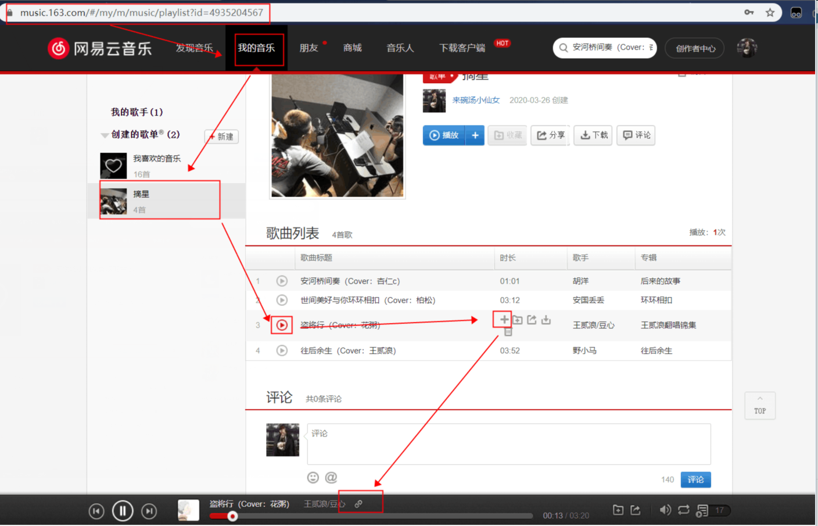Open the 音乐人 tab

click(400, 48)
